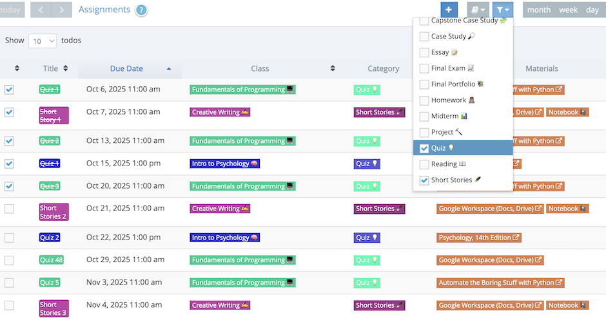This screenshot has height=322, width=606.
Task: Mark Short Stories 2 row as done
Action: point(9,209)
